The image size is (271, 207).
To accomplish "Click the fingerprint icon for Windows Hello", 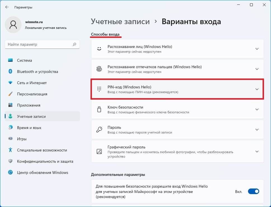I will pyautogui.click(x=99, y=69).
